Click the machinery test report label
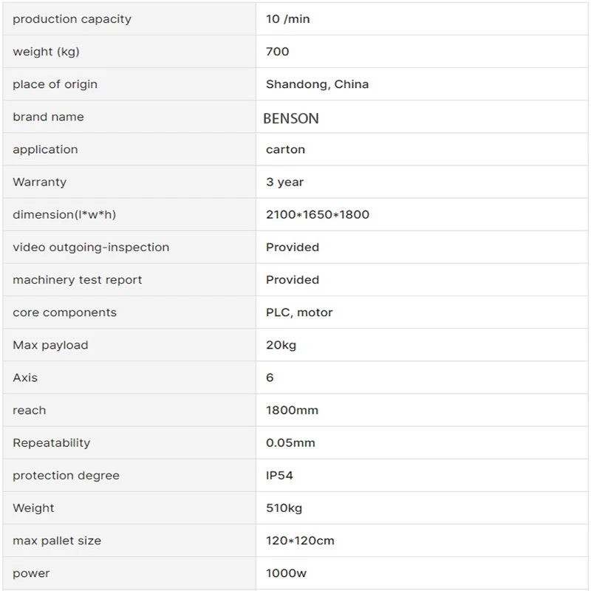Screen dimensions: 591x591 [78, 280]
